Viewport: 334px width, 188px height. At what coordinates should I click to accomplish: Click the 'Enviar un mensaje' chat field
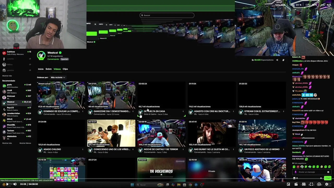(x=312, y=172)
